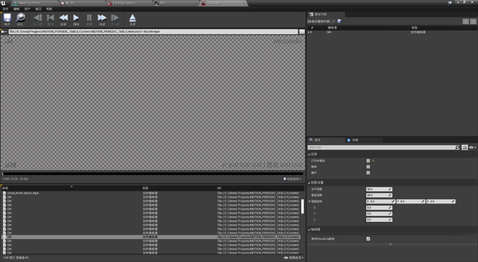Collapse the 编辑器 section
Image resolution: width=478 pixels, height=262 pixels.
[309, 229]
